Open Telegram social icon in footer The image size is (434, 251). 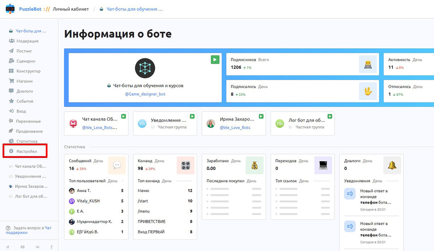coord(8,247)
